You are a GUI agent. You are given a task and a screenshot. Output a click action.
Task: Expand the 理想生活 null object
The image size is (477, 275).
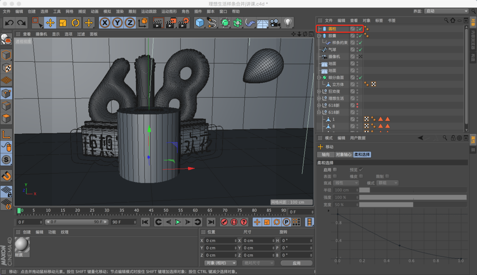pyautogui.click(x=319, y=99)
